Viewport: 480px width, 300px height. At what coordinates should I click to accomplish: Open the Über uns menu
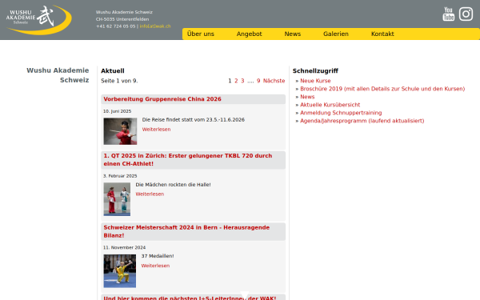coord(201,34)
